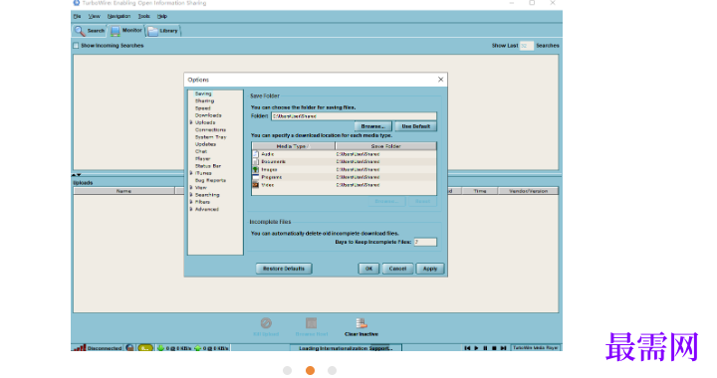717x378 pixels.
Task: Click the media player play button
Action: coord(476,348)
